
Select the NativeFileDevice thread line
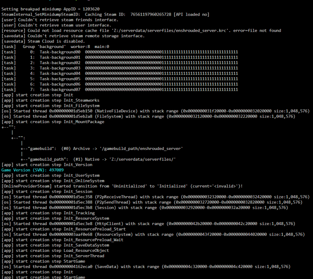(155, 111)
